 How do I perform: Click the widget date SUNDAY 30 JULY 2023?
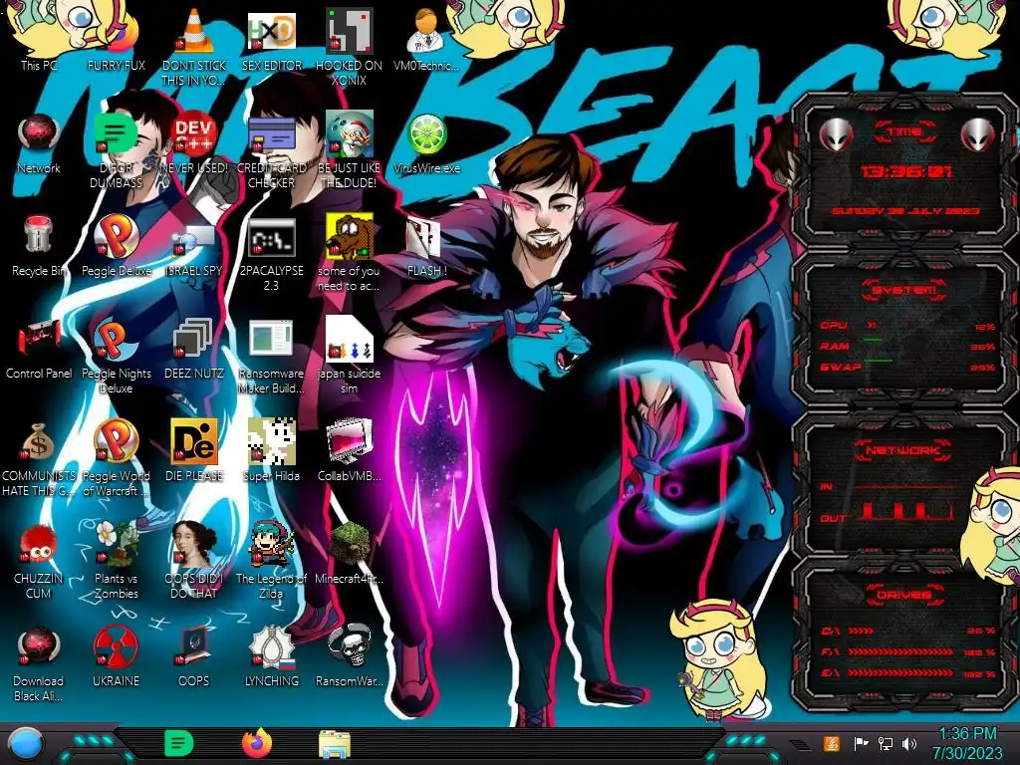pyautogui.click(x=905, y=211)
